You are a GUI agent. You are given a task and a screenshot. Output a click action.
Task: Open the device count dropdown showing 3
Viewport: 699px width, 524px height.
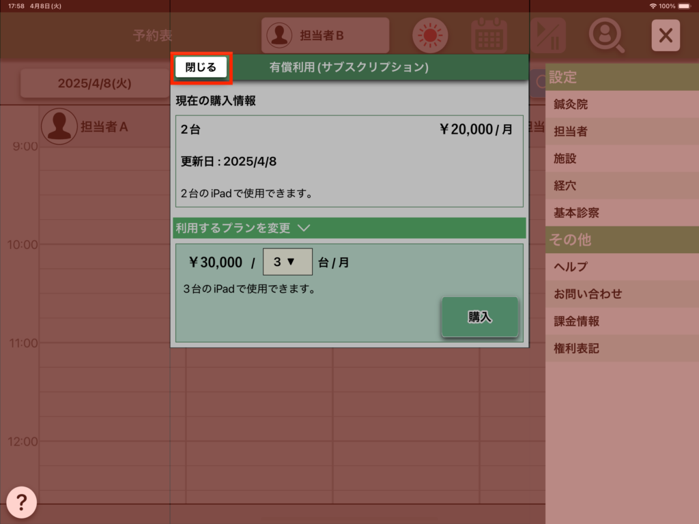tap(287, 262)
